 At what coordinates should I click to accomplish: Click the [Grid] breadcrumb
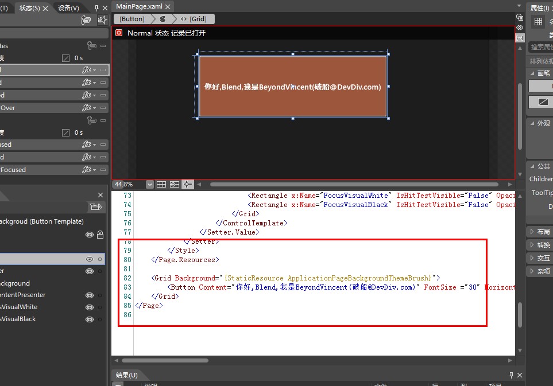pos(194,19)
